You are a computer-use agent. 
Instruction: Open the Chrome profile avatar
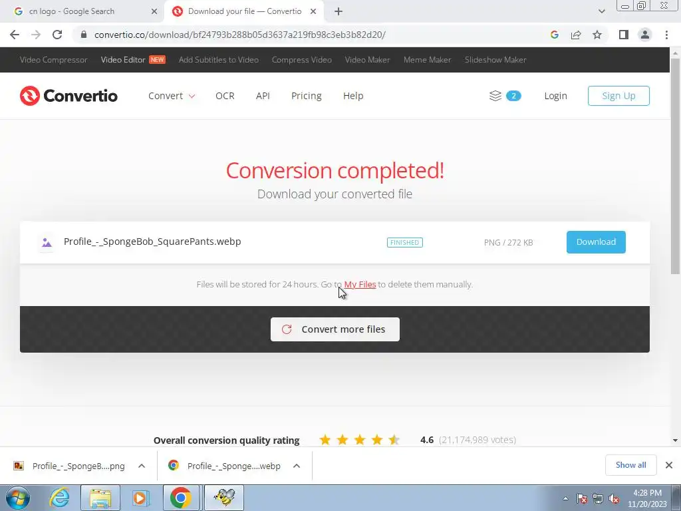pyautogui.click(x=645, y=35)
